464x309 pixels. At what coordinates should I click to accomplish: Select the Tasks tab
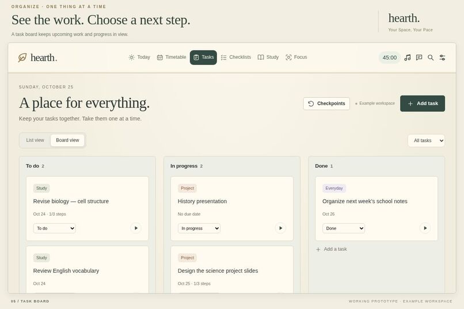tap(203, 57)
